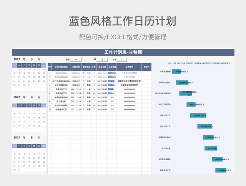The width and height of the screenshot is (246, 186).
Task: Click day 29 in the May calendar
Action: (44, 166)
